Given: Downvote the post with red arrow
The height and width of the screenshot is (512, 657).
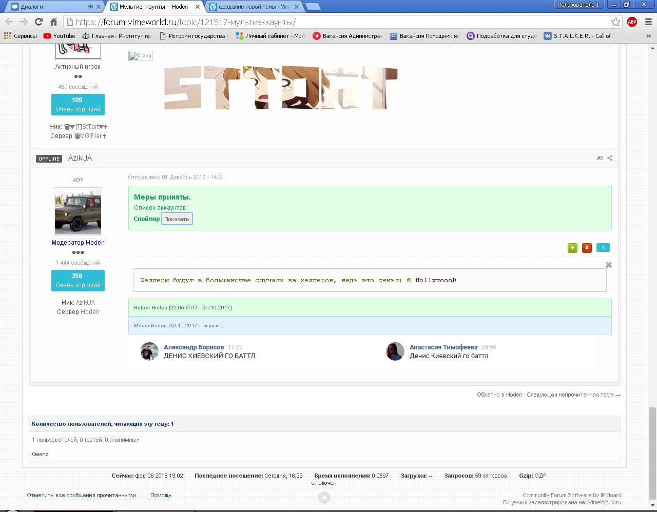Looking at the screenshot, I should (587, 248).
